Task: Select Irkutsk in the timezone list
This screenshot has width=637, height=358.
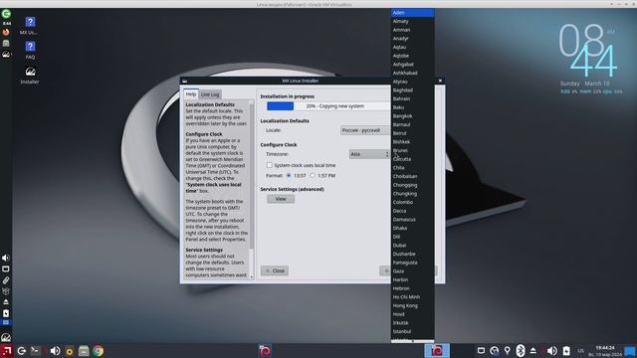Action: (412, 322)
